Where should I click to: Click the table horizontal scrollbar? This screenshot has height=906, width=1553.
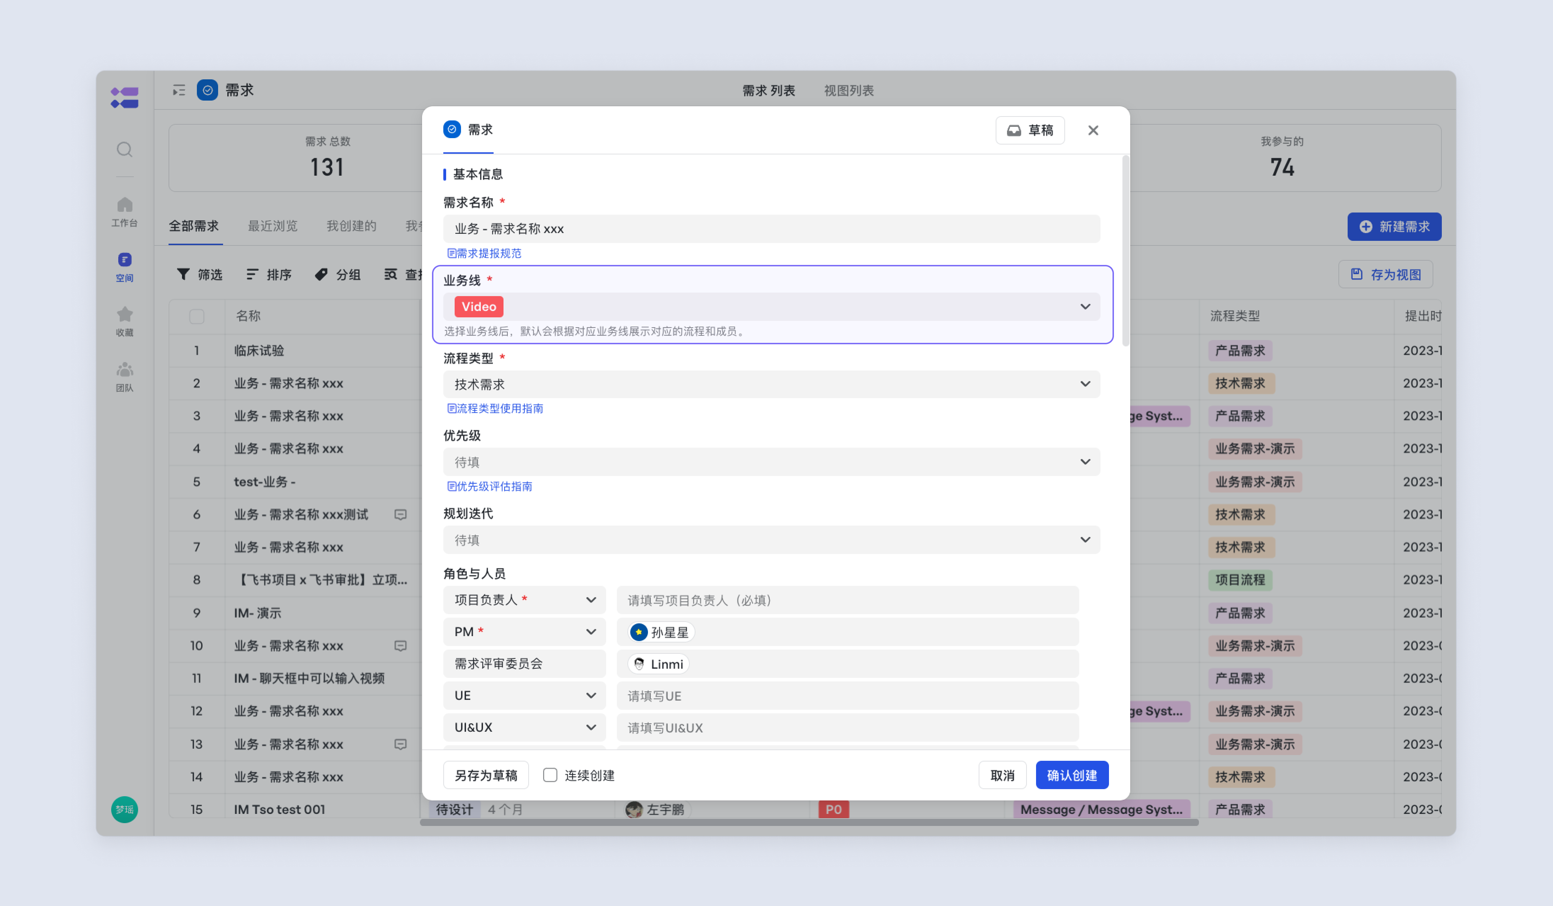pyautogui.click(x=809, y=822)
